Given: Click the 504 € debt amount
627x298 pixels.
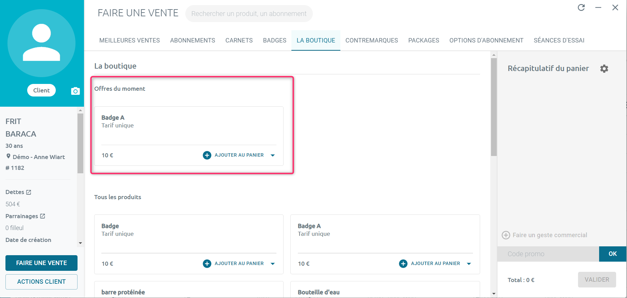Looking at the screenshot, I should [13, 204].
